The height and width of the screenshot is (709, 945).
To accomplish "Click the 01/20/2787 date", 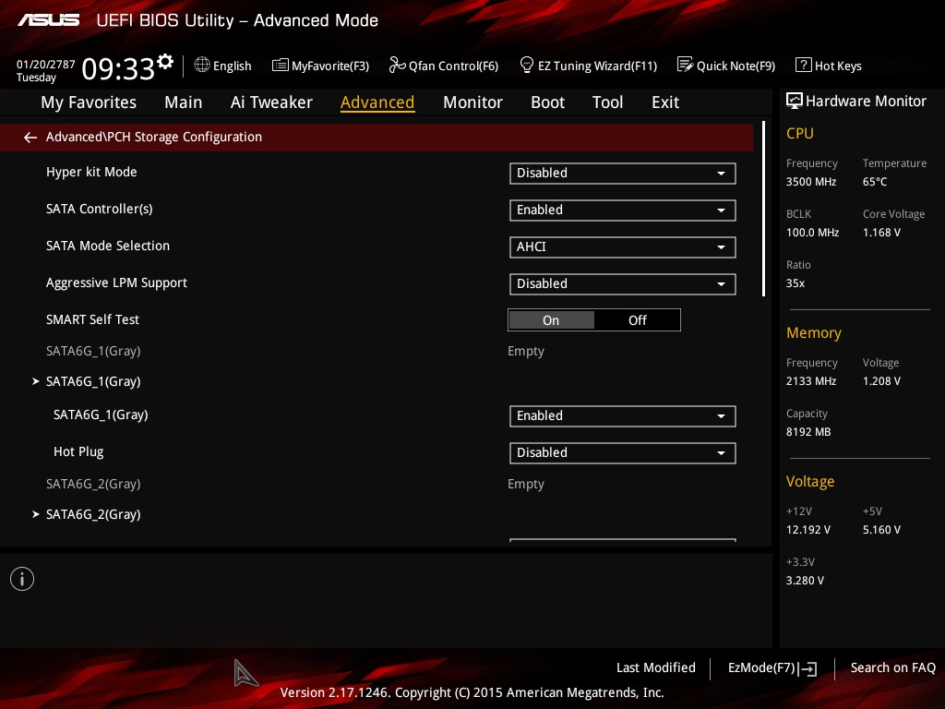I will click(46, 65).
